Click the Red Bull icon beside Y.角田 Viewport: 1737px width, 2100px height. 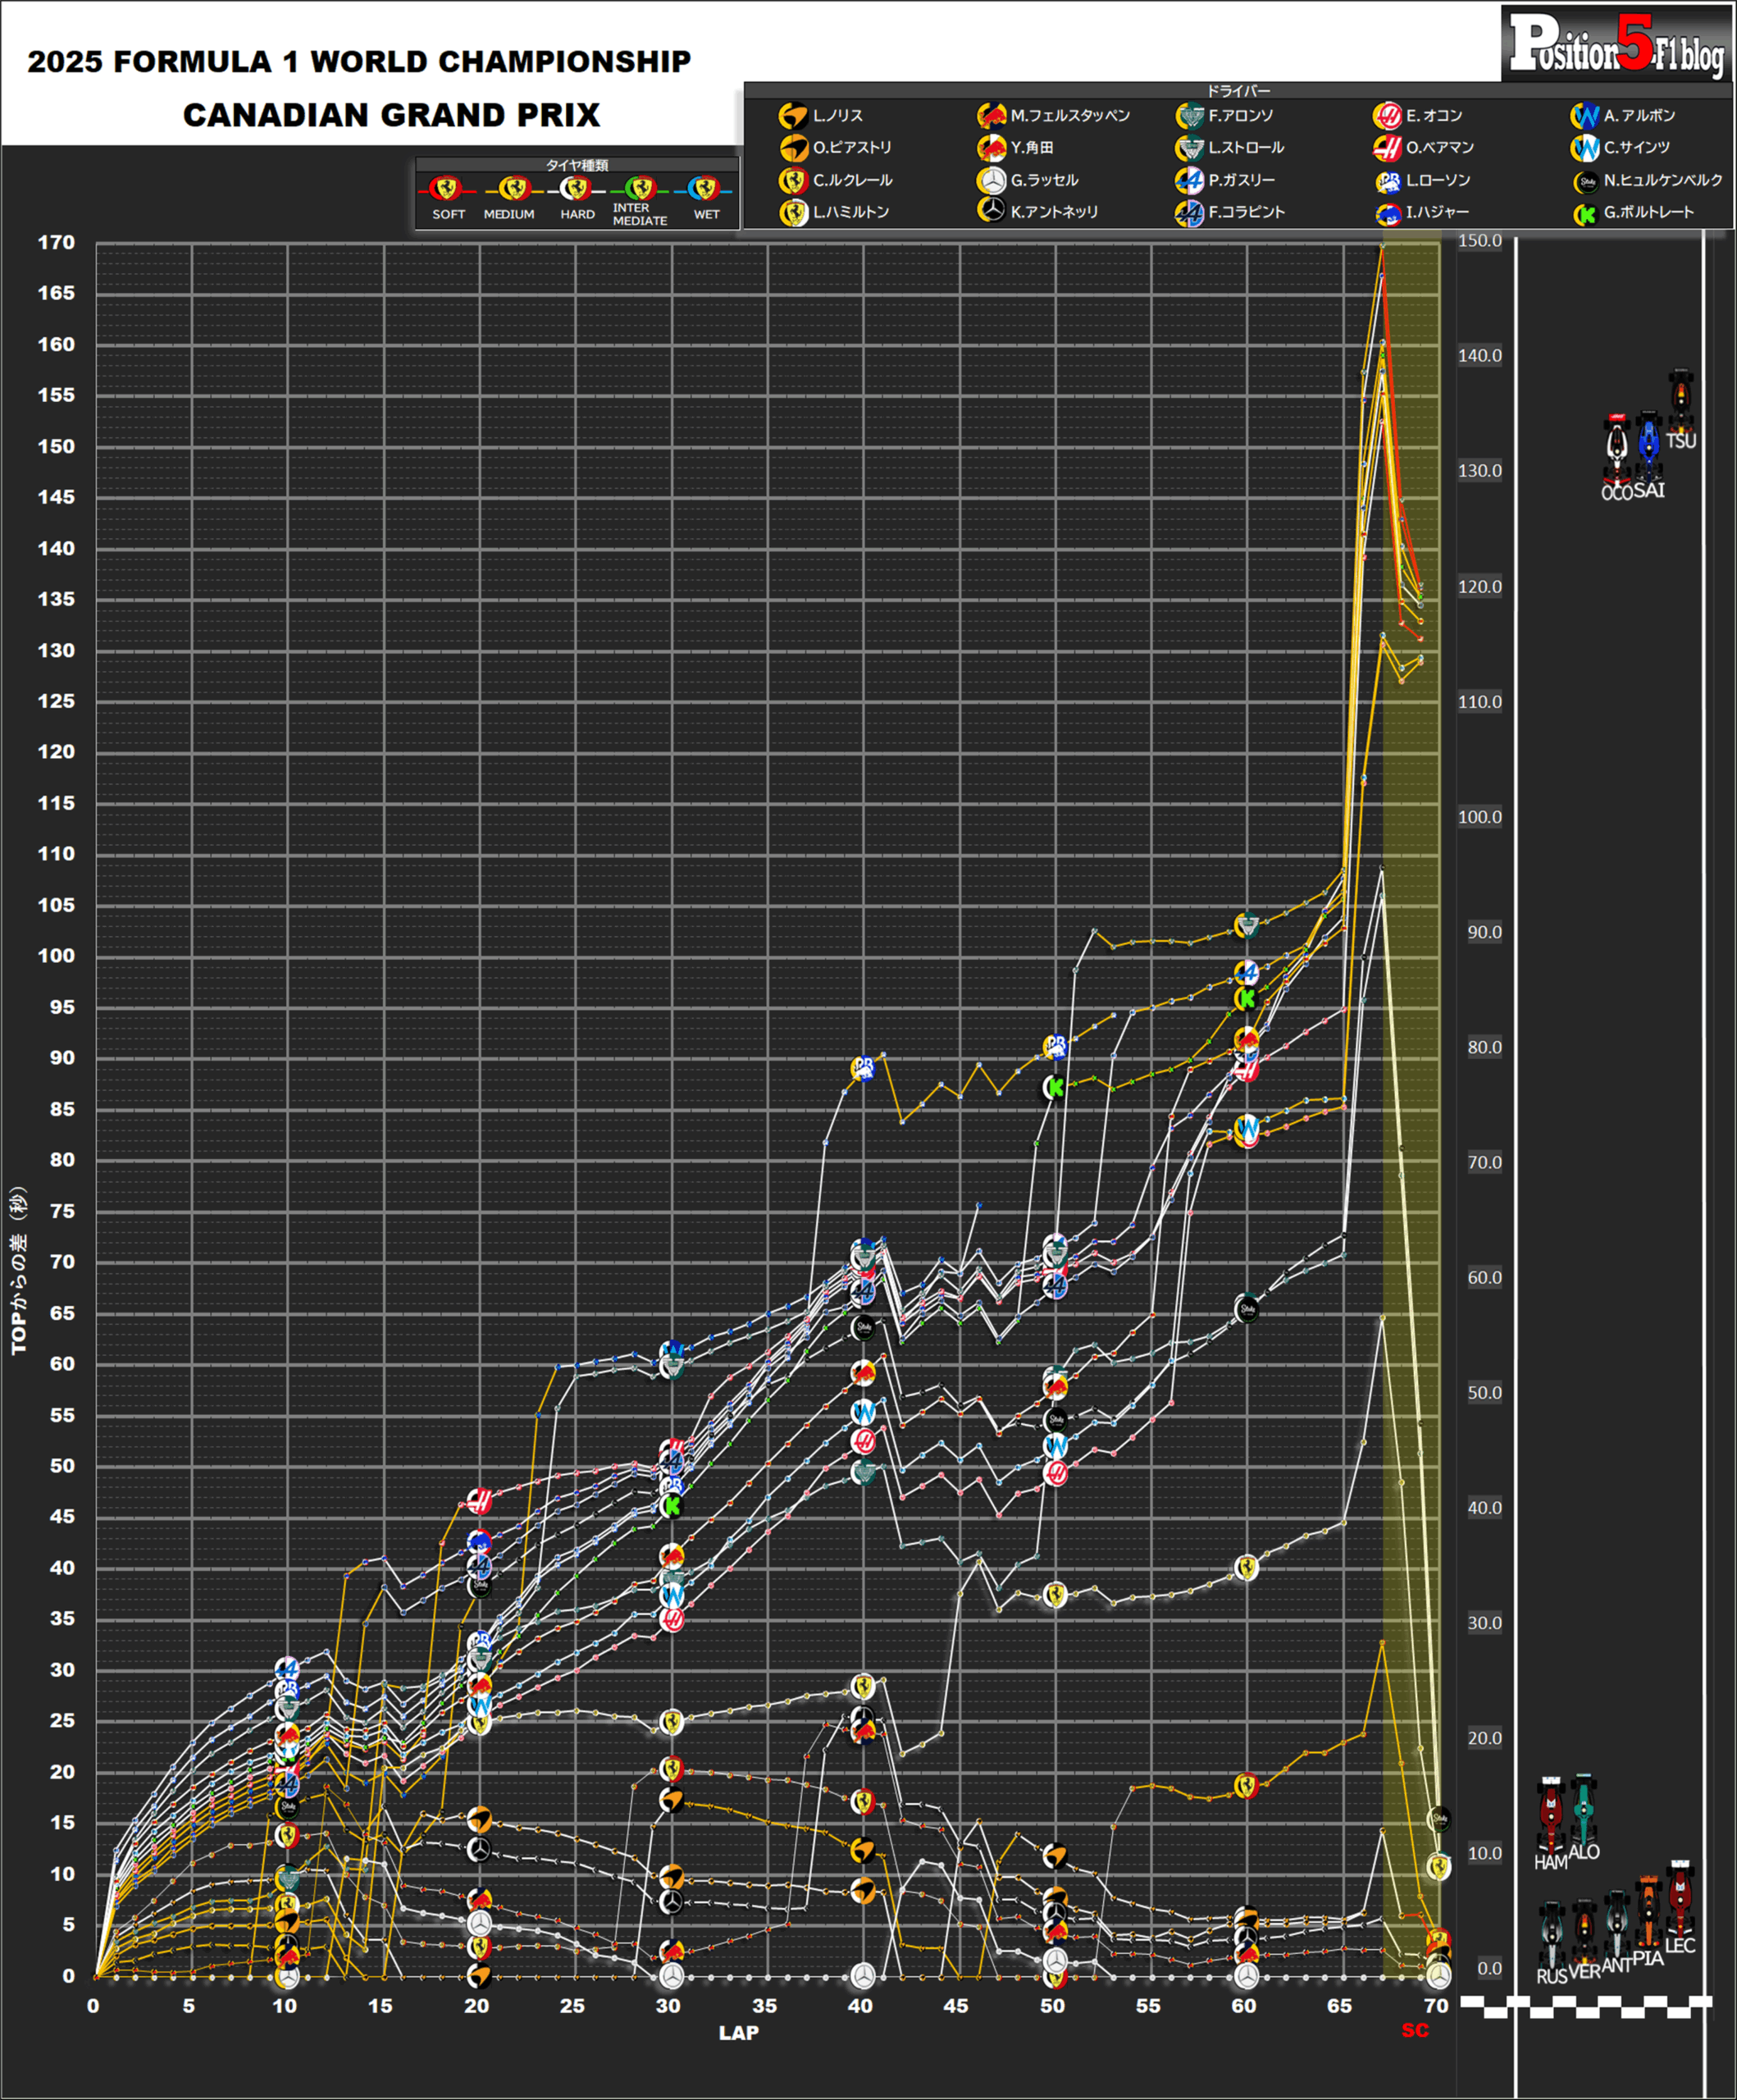point(991,148)
